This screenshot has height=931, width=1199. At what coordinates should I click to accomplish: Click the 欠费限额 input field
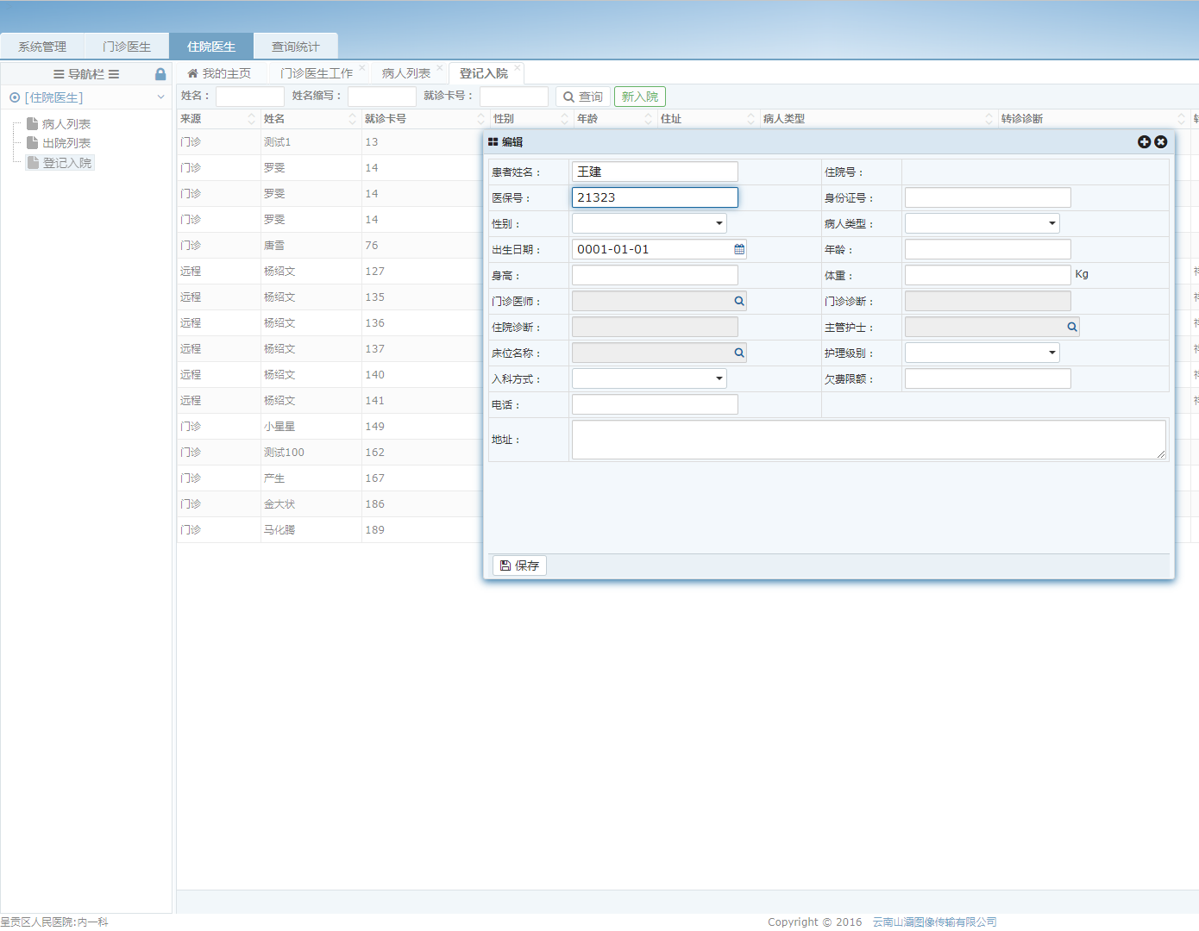988,378
